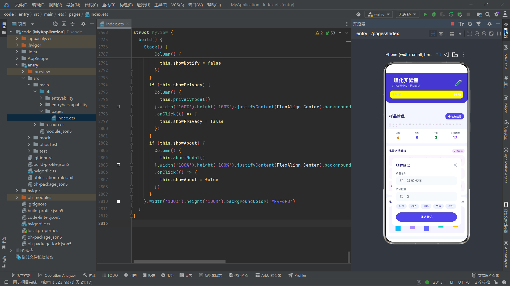The width and height of the screenshot is (510, 286).
Task: Run the entry module with green play icon
Action: point(425,14)
